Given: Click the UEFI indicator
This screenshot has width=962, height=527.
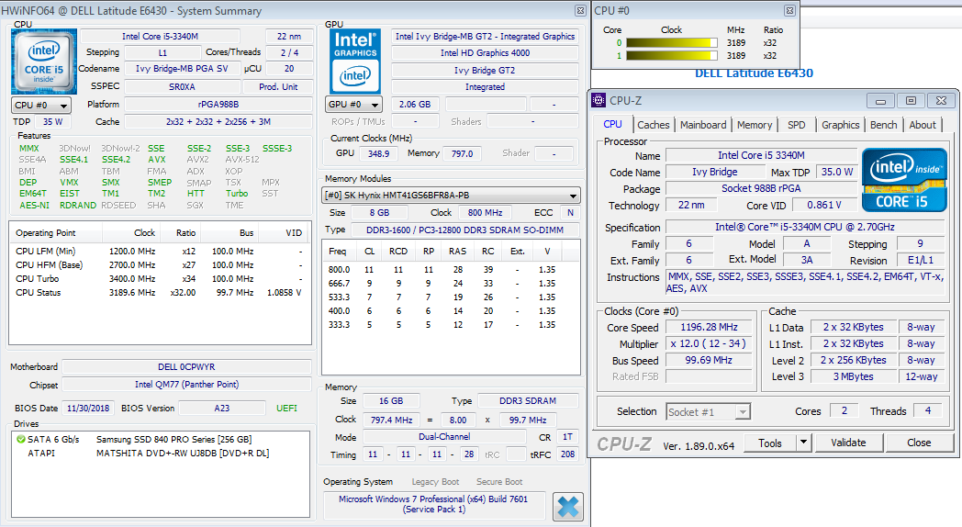Looking at the screenshot, I should [286, 408].
